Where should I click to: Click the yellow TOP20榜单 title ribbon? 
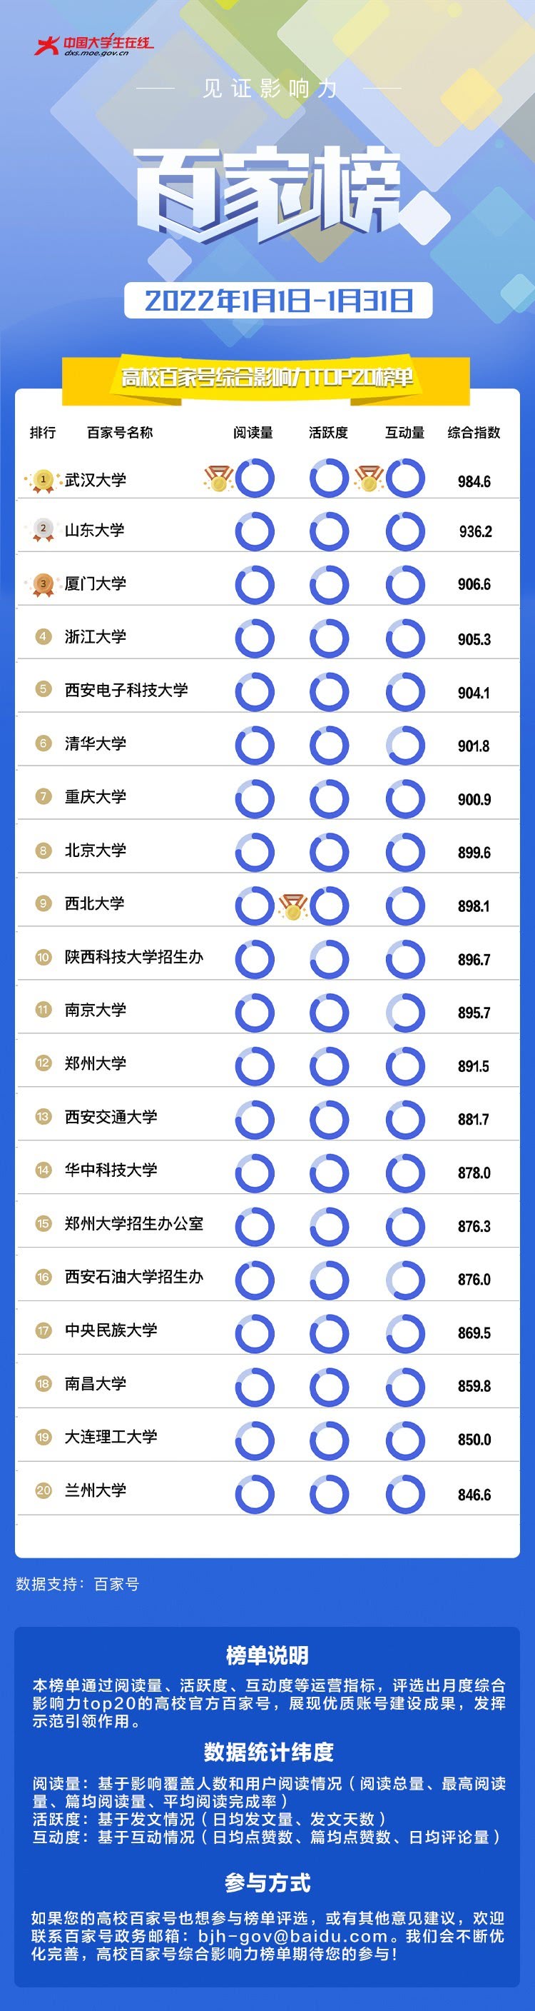click(x=266, y=378)
